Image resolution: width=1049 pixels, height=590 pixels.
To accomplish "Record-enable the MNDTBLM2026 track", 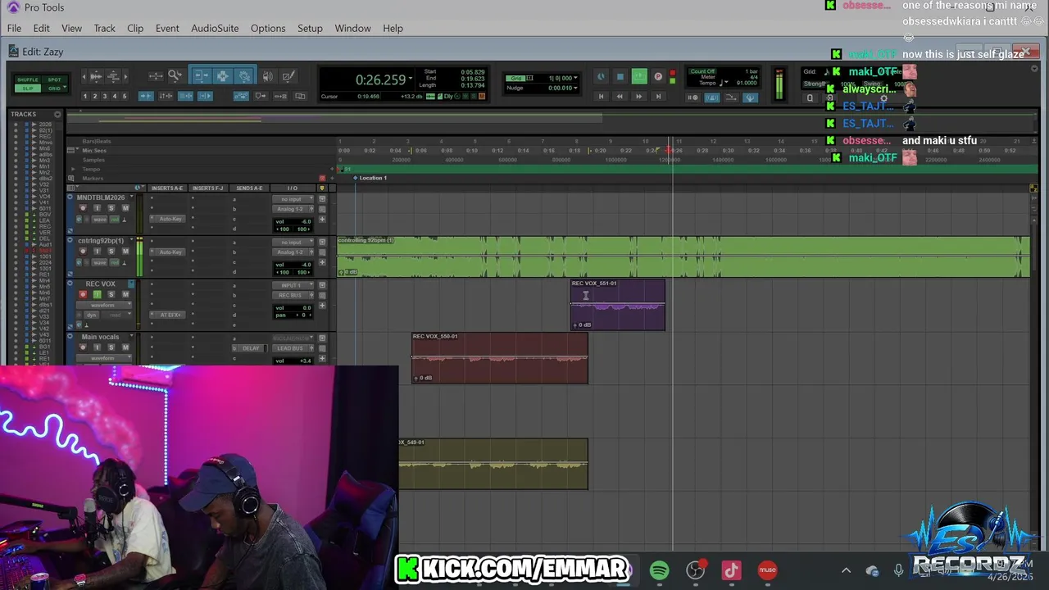I will (x=83, y=208).
